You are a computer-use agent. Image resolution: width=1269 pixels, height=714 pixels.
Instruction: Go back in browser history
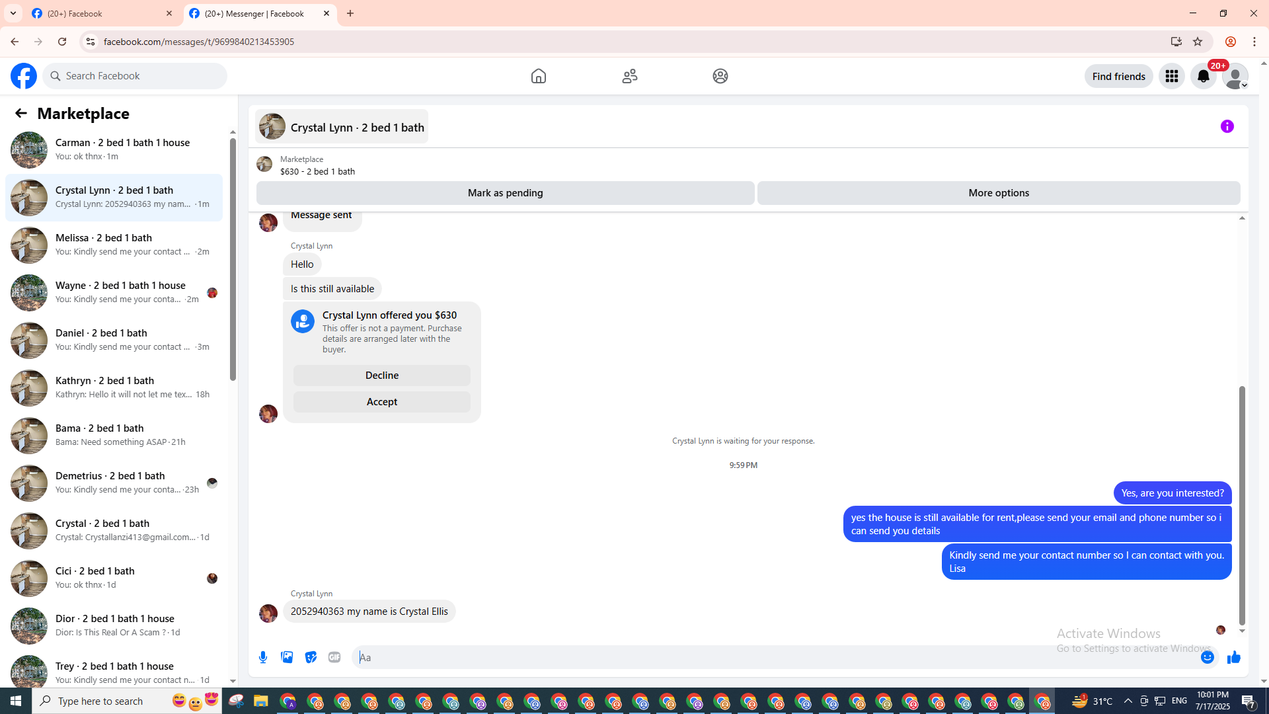pyautogui.click(x=15, y=42)
